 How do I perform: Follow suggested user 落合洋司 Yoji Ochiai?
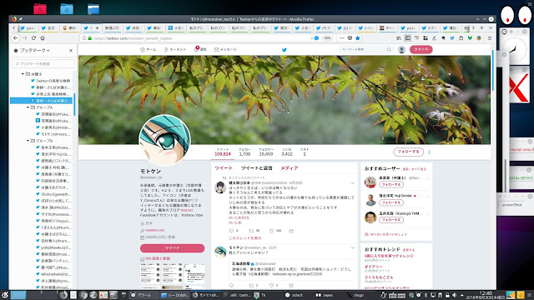pyautogui.click(x=391, y=202)
